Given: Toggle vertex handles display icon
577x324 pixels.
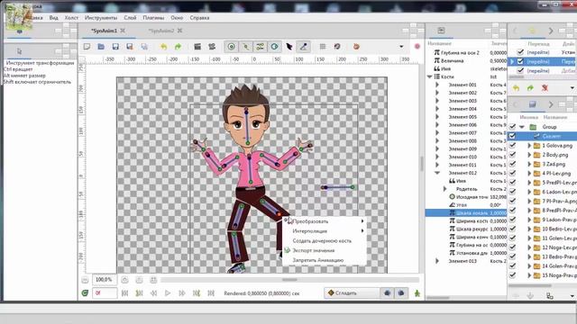Looking at the screenshot, I should pos(246,47).
